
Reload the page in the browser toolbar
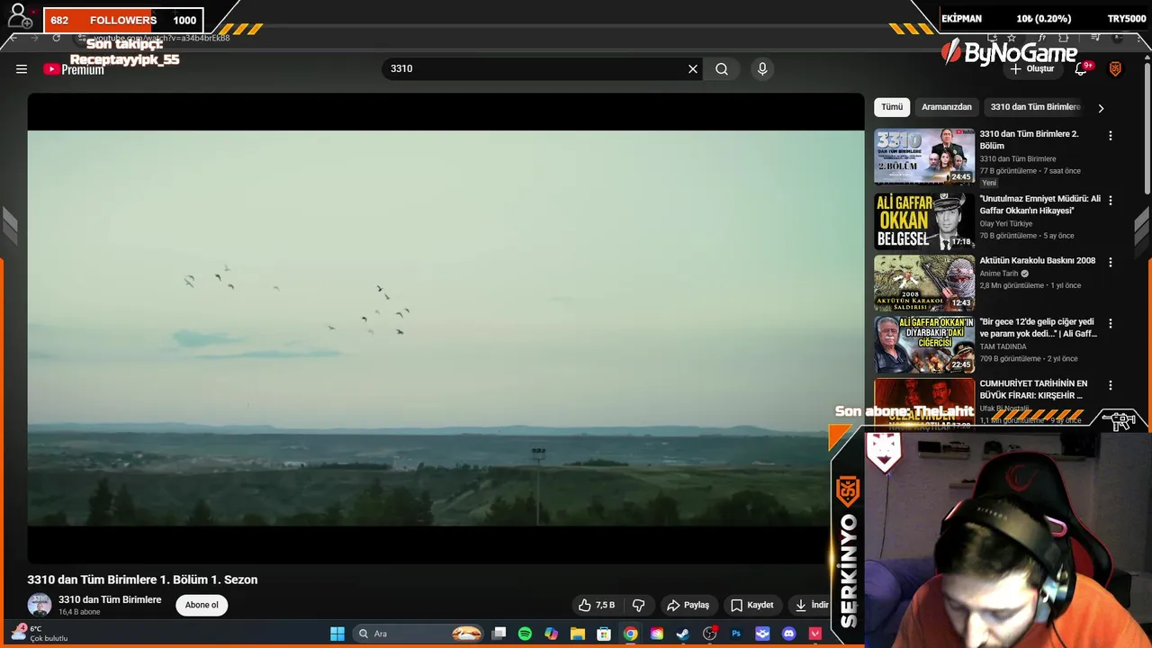[x=56, y=38]
